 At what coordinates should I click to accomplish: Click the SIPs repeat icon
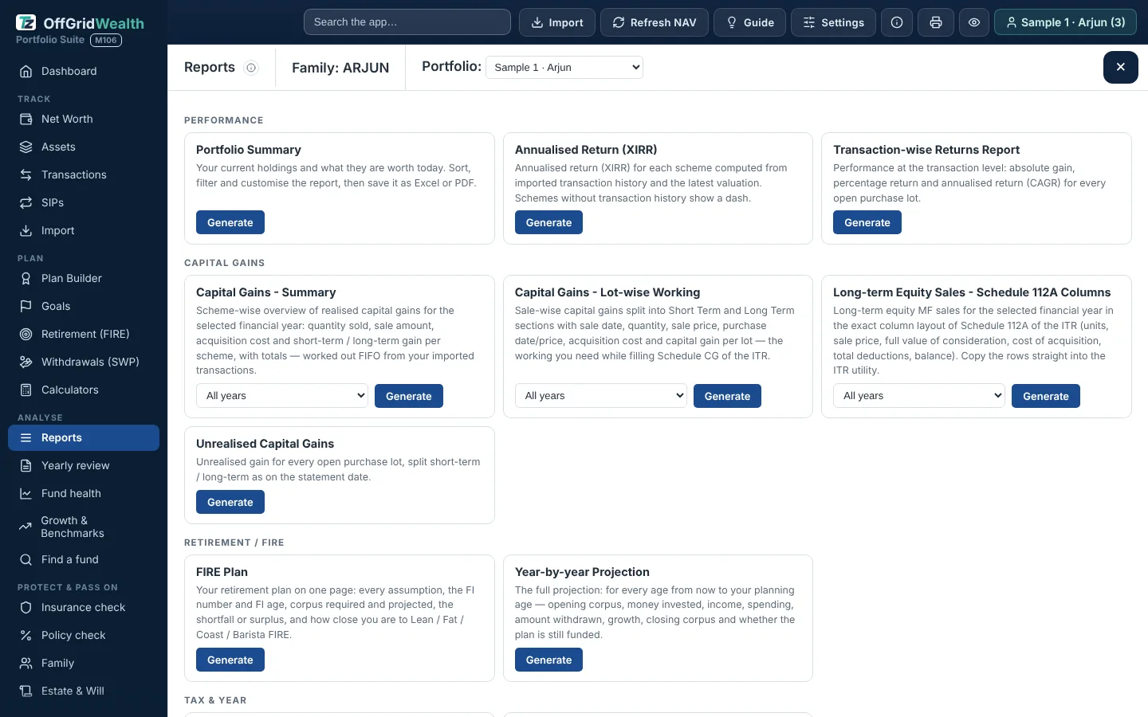pyautogui.click(x=26, y=202)
